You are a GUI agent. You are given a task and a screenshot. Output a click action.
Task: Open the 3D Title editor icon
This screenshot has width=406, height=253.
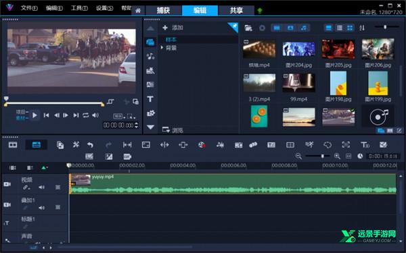pyautogui.click(x=365, y=145)
